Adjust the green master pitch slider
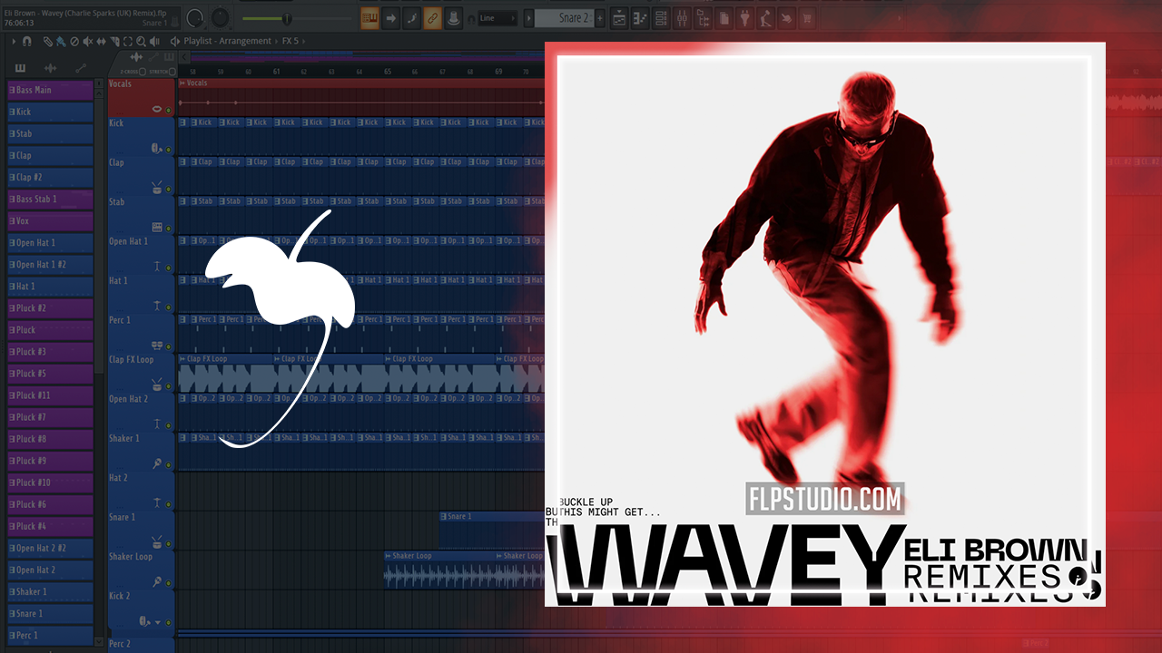Image resolution: width=1162 pixels, height=653 pixels. point(287,18)
